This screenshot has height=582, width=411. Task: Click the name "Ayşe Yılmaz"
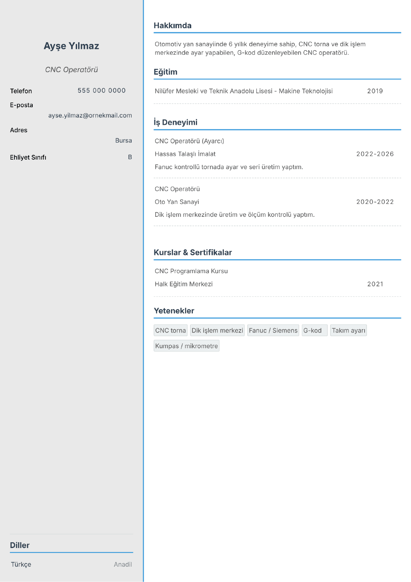[72, 46]
